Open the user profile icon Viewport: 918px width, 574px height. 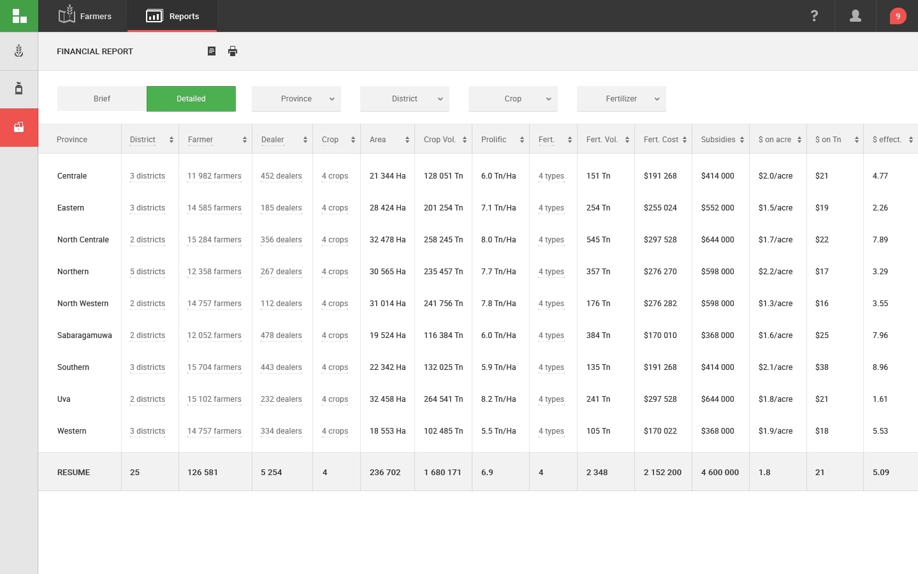pos(856,16)
